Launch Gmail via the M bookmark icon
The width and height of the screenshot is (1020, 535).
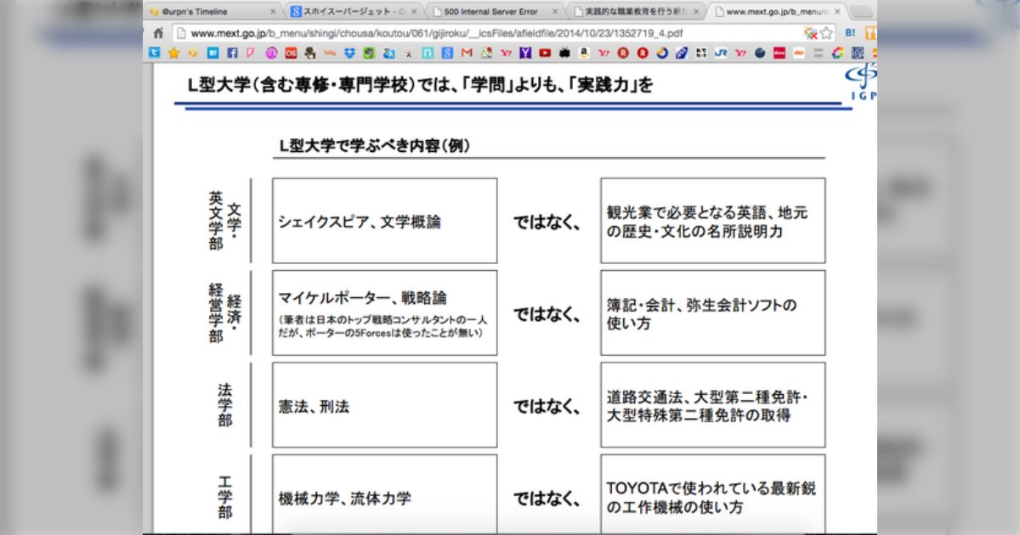click(467, 53)
